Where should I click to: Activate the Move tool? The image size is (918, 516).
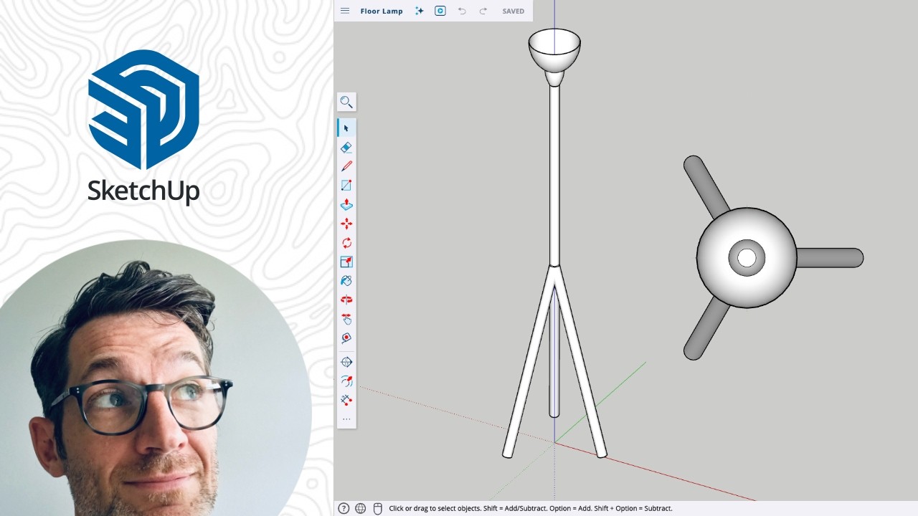(346, 224)
